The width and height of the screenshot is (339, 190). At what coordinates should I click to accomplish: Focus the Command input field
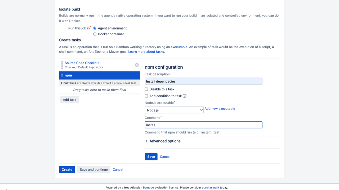203,125
